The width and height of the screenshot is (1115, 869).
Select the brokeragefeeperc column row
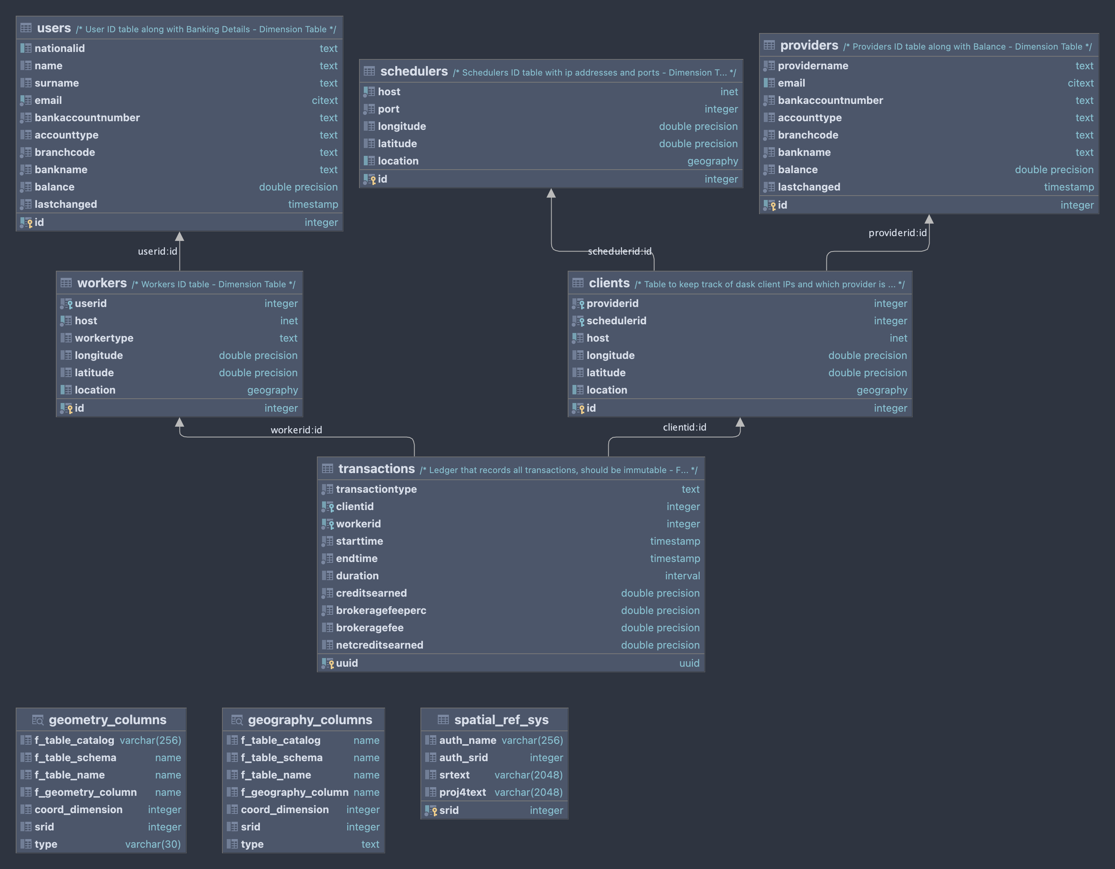click(381, 610)
